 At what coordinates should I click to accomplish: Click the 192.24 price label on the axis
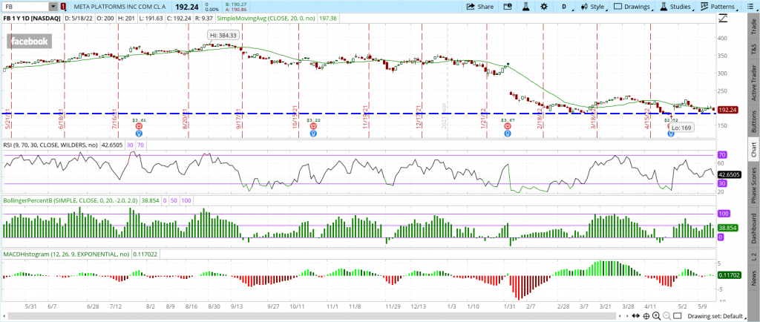727,109
